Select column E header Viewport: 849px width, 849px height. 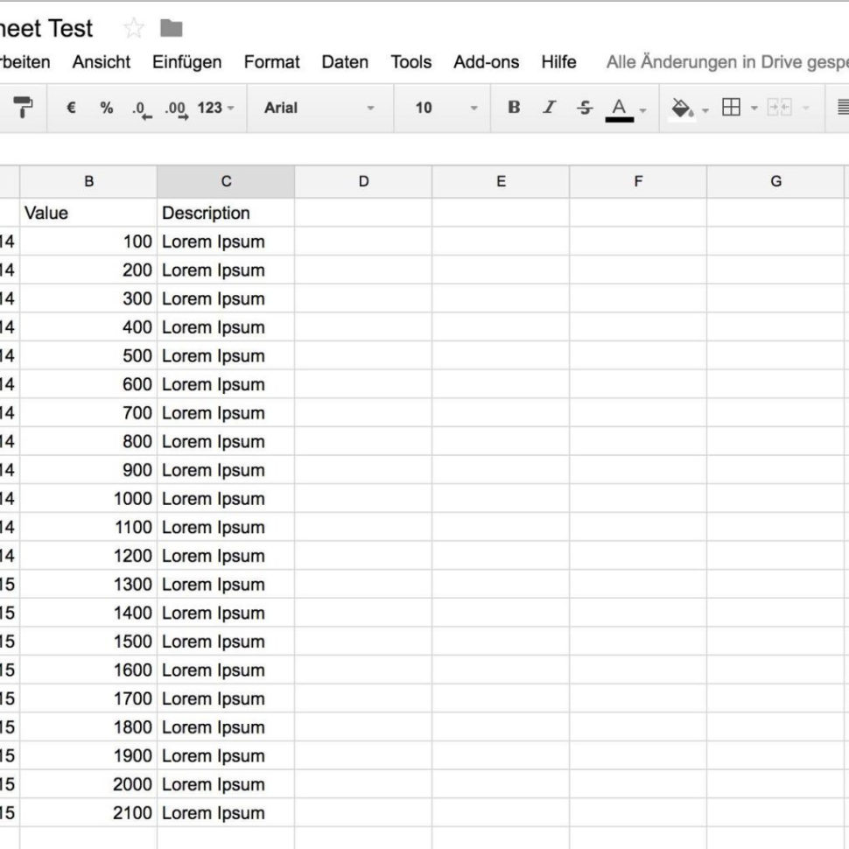point(501,181)
